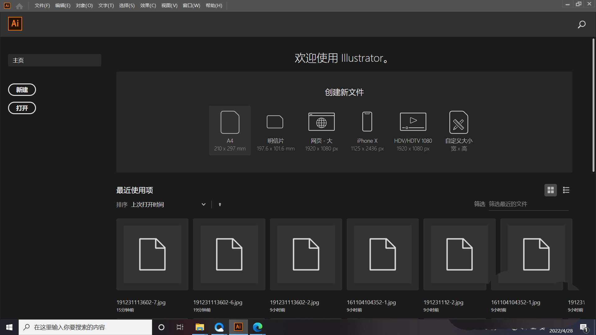
Task: Click the Illustrator taskbar icon
Action: point(238,327)
